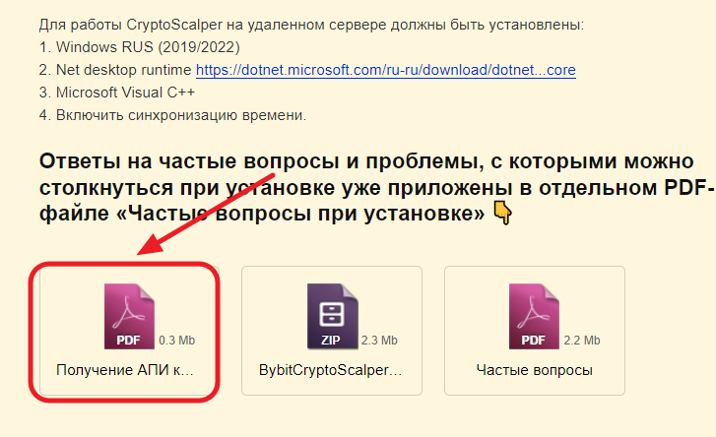
Task: Click the PDF icon for Частые вопросы
Action: point(534,317)
